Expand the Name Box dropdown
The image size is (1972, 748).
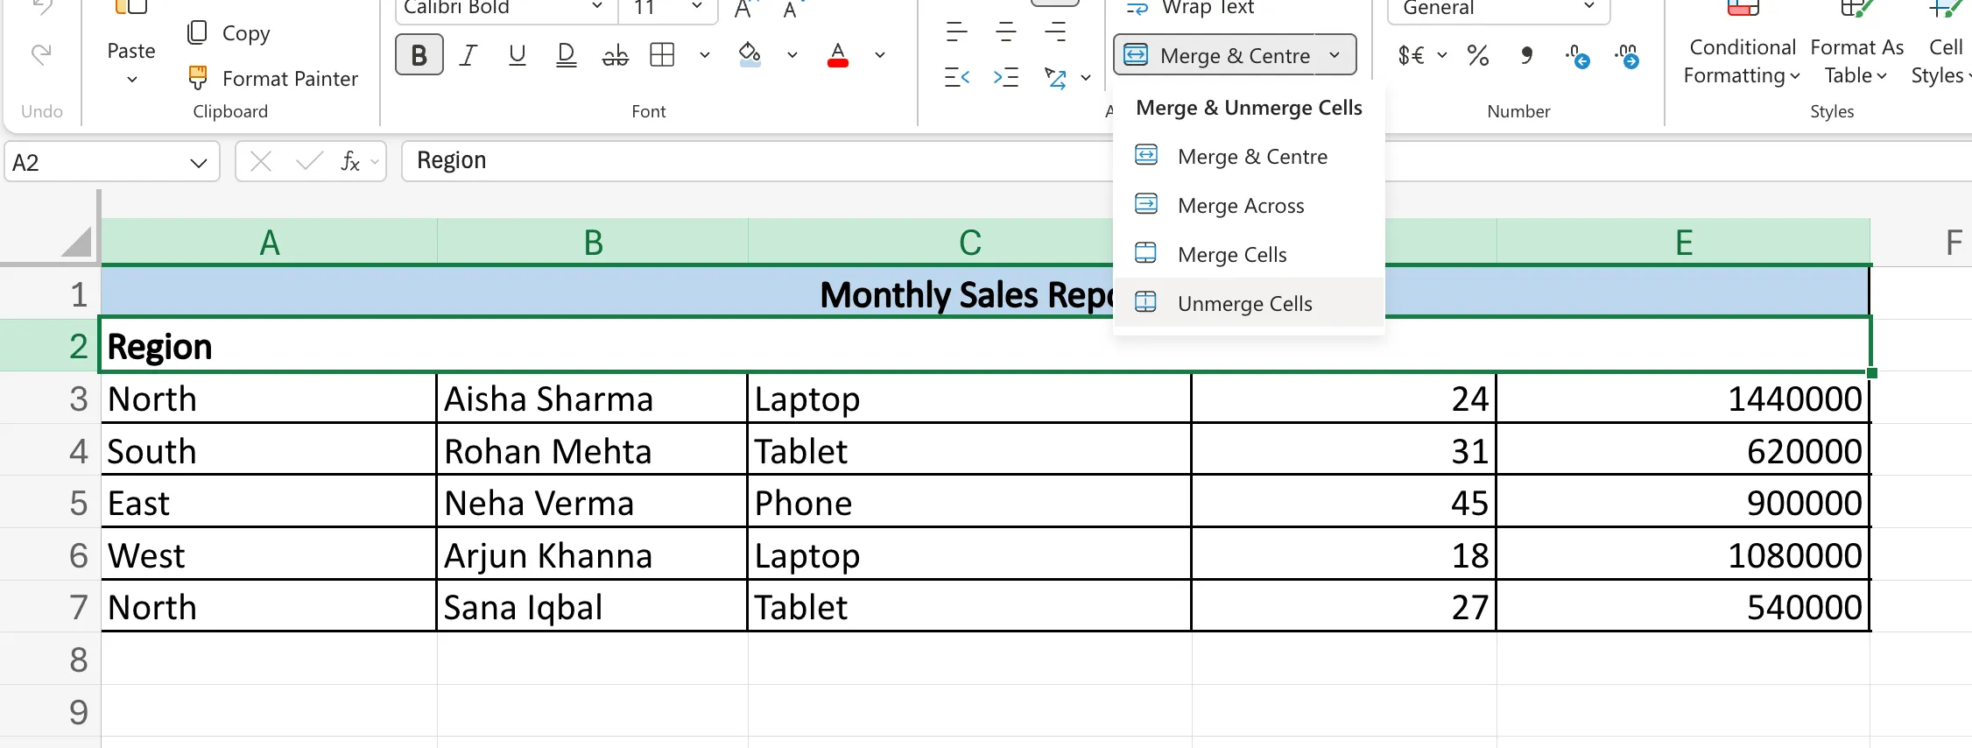point(199,163)
